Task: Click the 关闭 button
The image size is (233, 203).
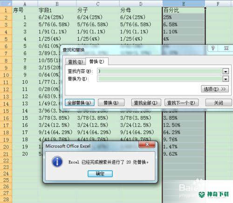Action: pyautogui.click(x=219, y=103)
